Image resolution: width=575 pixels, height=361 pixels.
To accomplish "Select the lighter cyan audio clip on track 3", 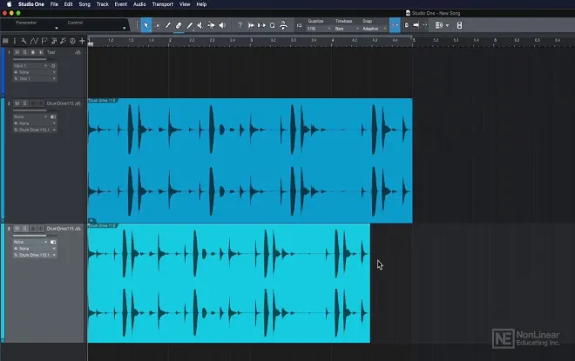I will point(229,284).
